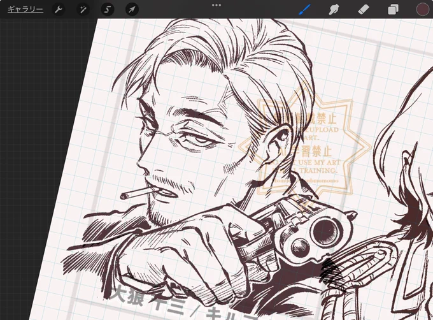The height and width of the screenshot is (320, 433).
Task: Select the Paint brush tool
Action: (x=304, y=10)
